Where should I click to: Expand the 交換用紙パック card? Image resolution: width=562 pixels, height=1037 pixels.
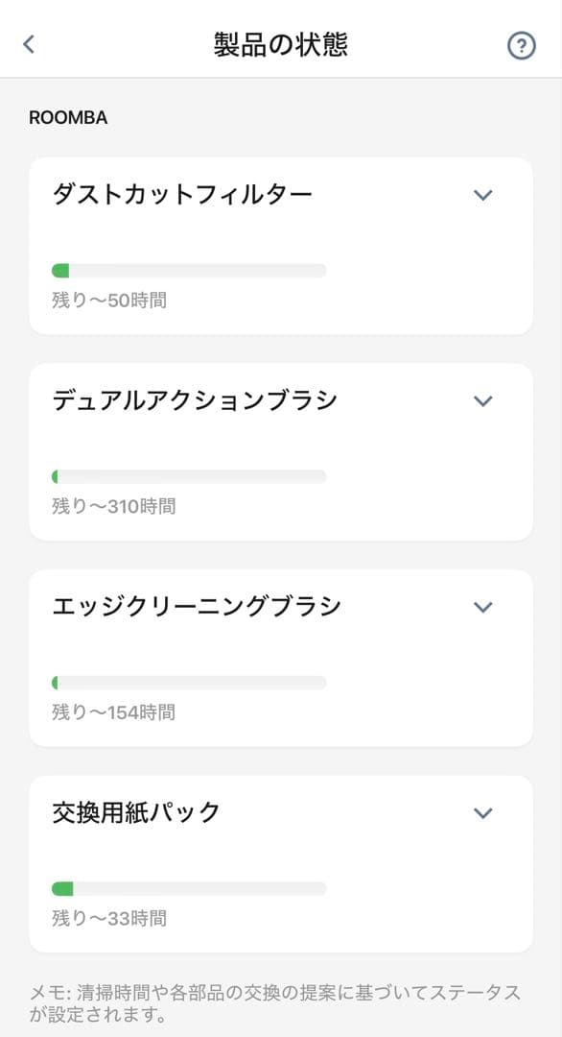(x=482, y=812)
